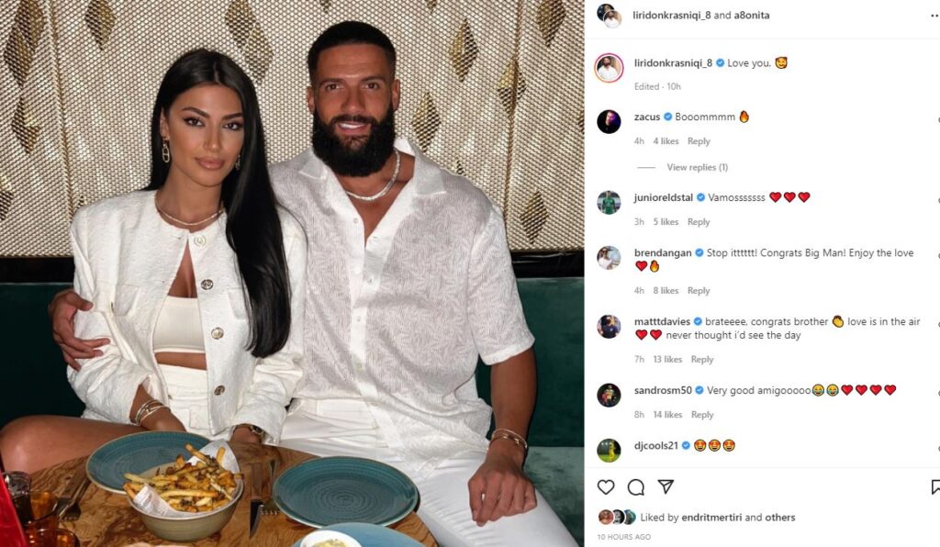The image size is (940, 547).
Task: Open djcools21 username link
Action: pyautogui.click(x=655, y=446)
